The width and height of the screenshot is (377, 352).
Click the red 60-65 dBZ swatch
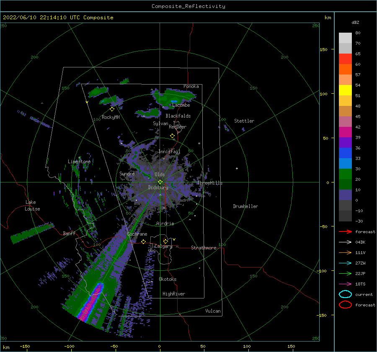click(345, 59)
